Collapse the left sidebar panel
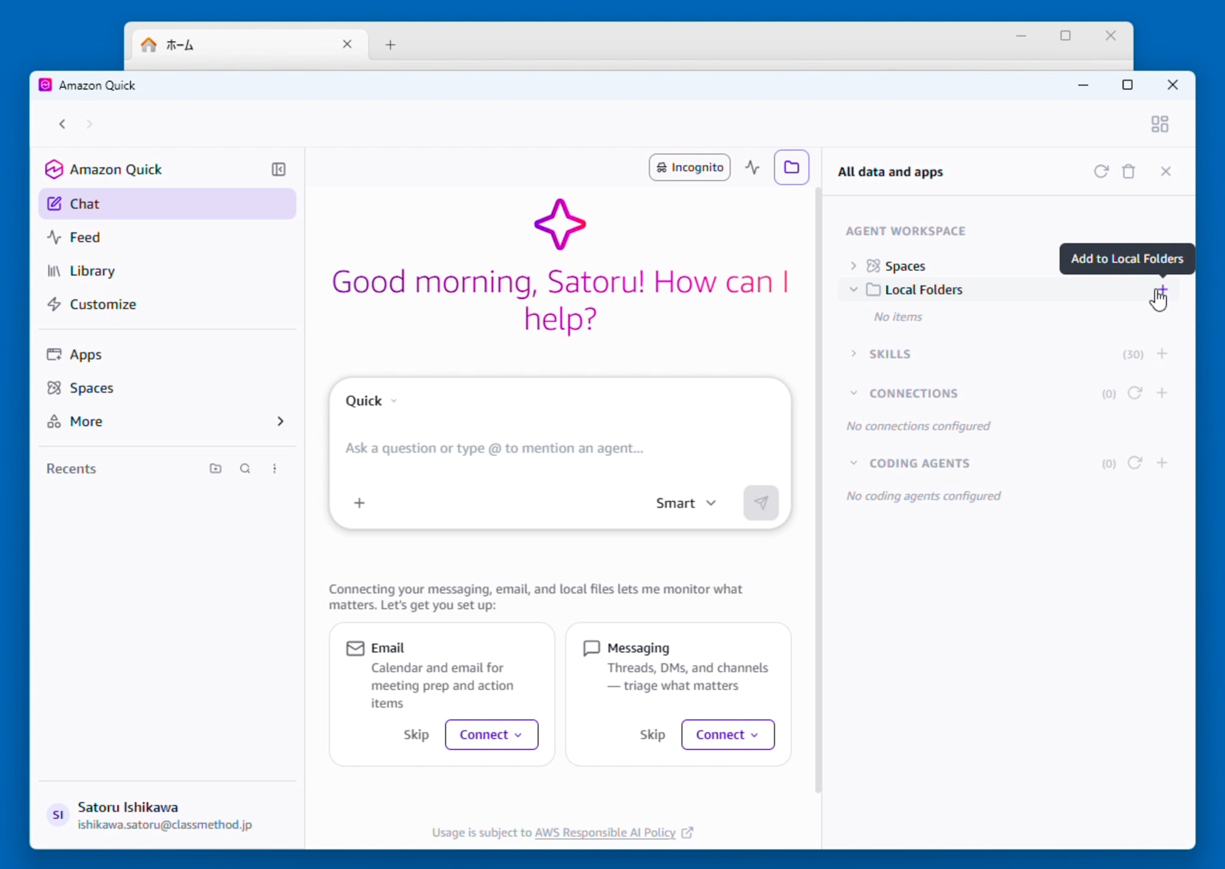 pos(279,170)
